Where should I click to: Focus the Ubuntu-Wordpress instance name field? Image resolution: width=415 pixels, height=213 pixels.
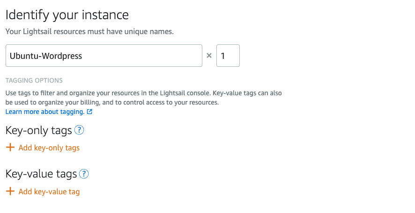tap(104, 56)
